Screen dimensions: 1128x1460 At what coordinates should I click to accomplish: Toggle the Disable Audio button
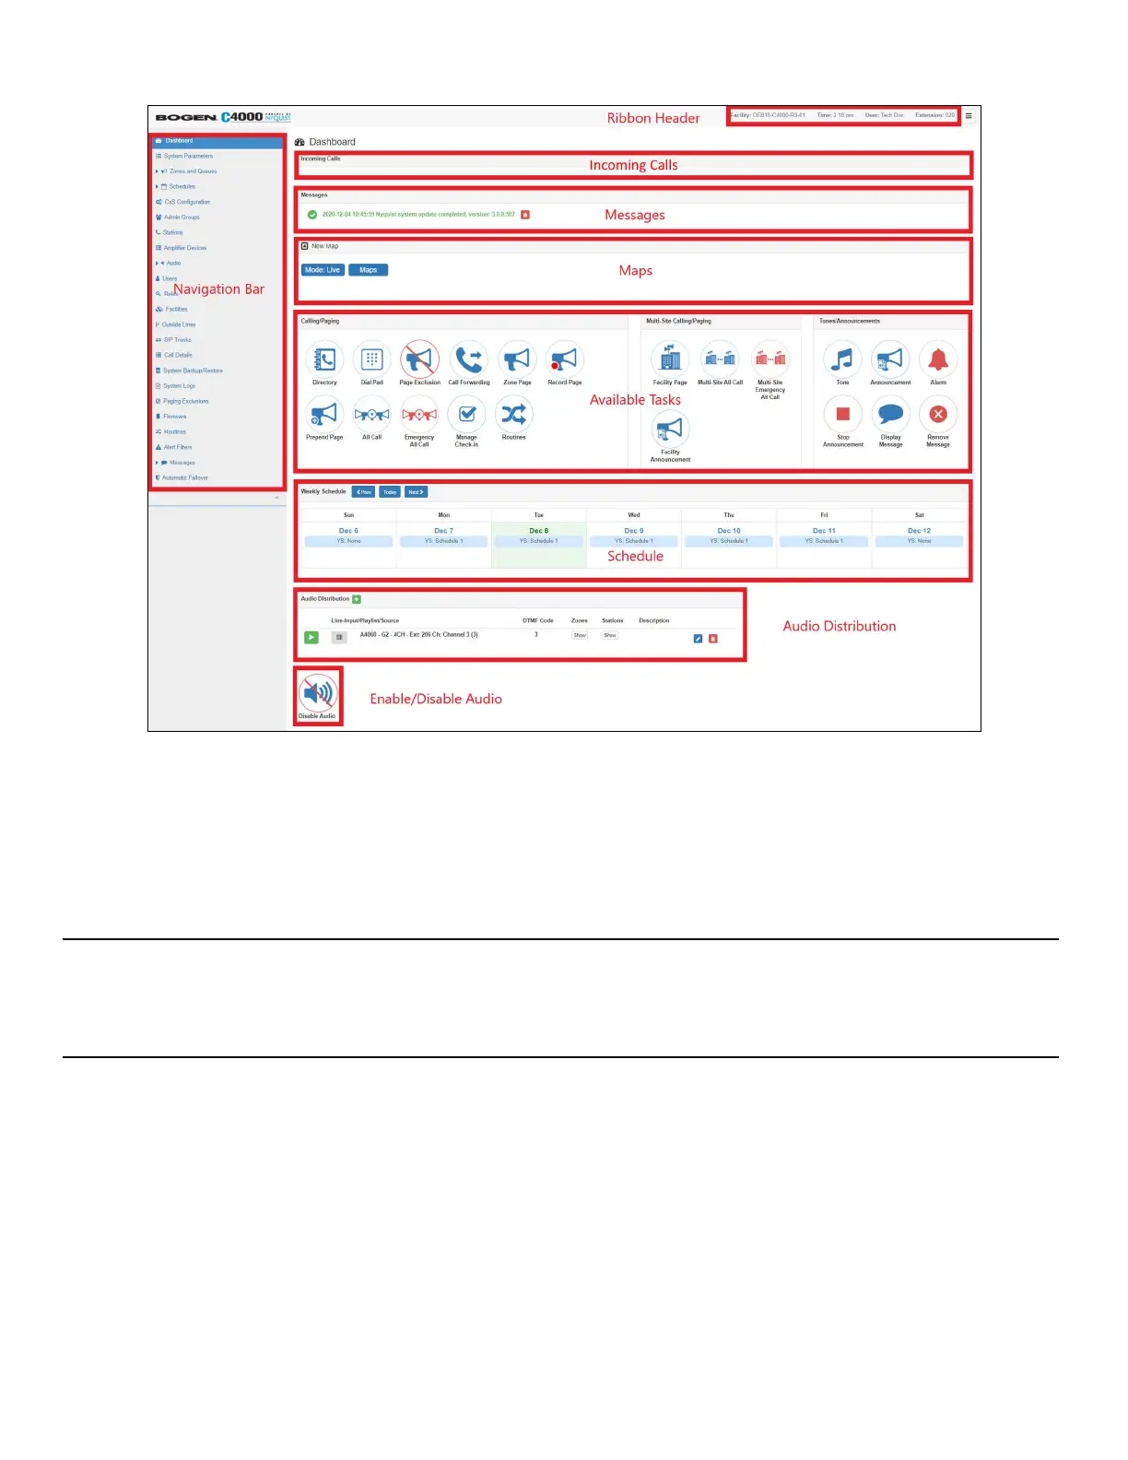pyautogui.click(x=317, y=694)
